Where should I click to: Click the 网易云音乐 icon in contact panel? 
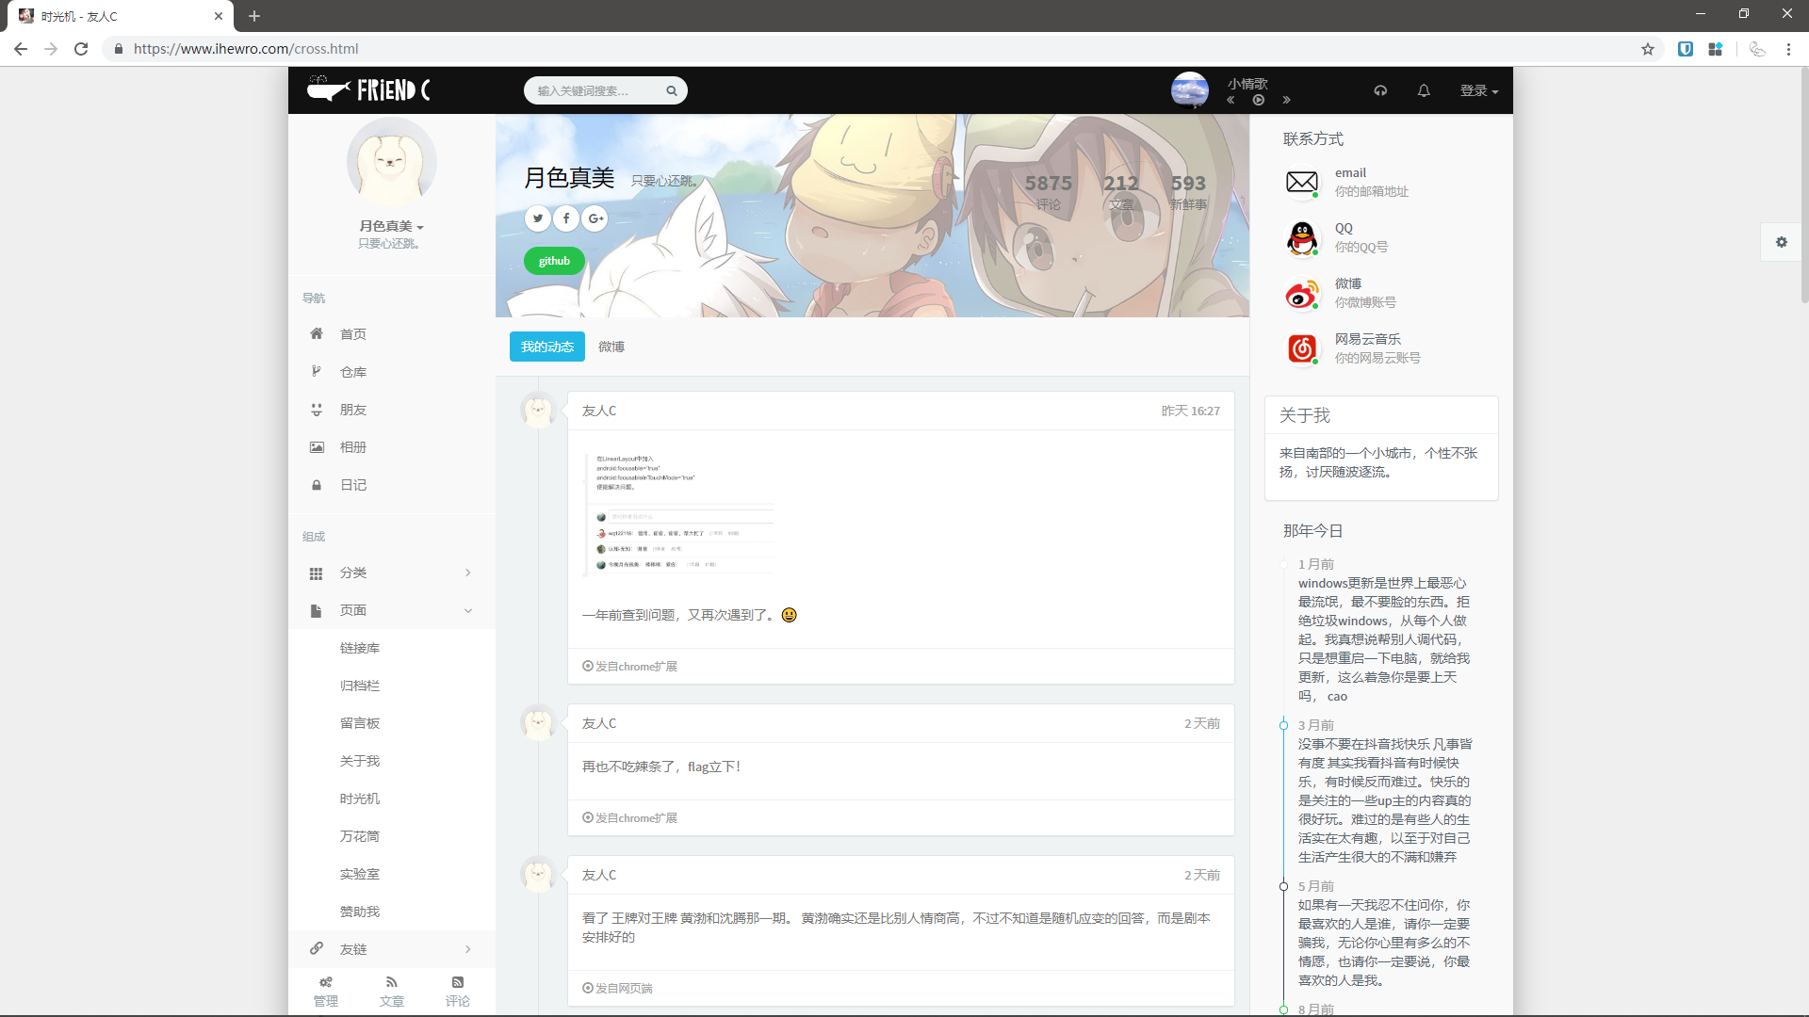pyautogui.click(x=1302, y=348)
